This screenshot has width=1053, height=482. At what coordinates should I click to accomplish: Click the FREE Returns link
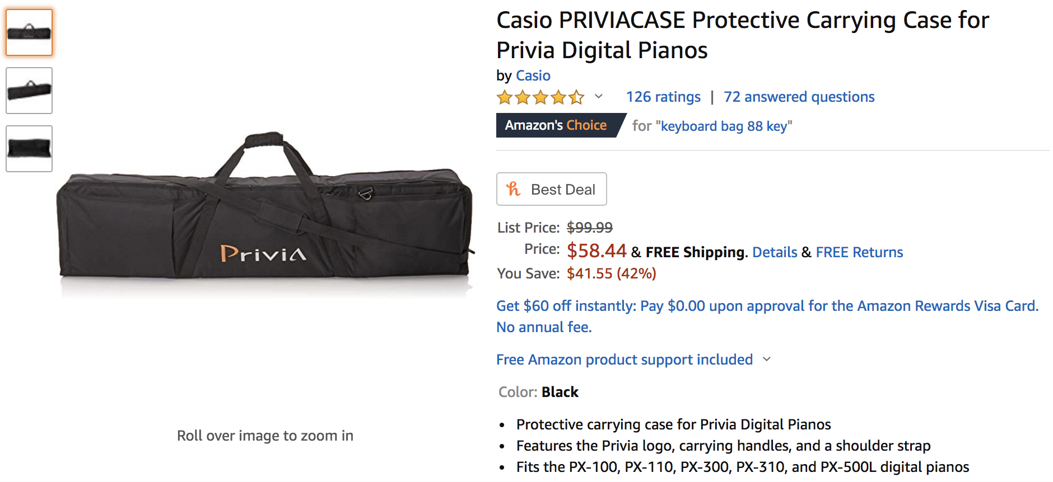(x=859, y=252)
